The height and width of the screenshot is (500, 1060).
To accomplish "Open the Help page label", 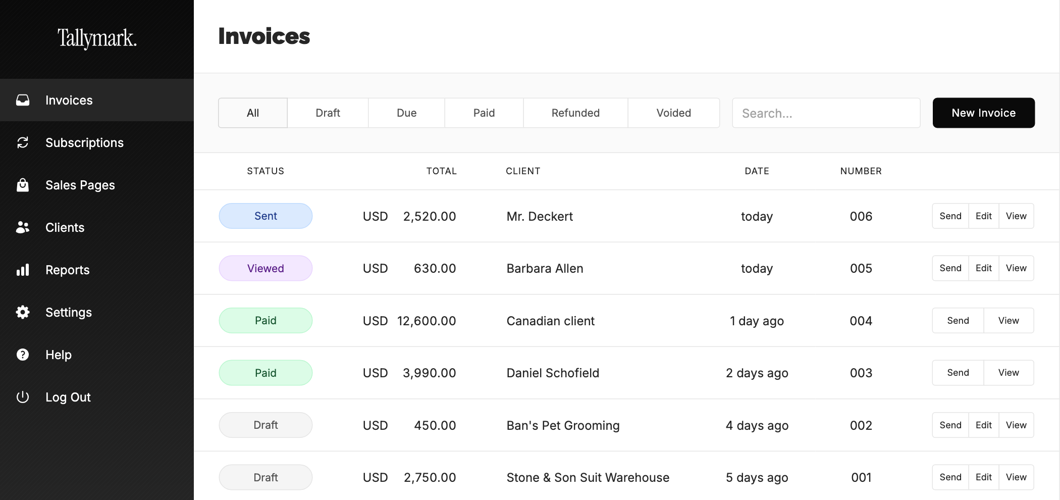I will (x=59, y=355).
